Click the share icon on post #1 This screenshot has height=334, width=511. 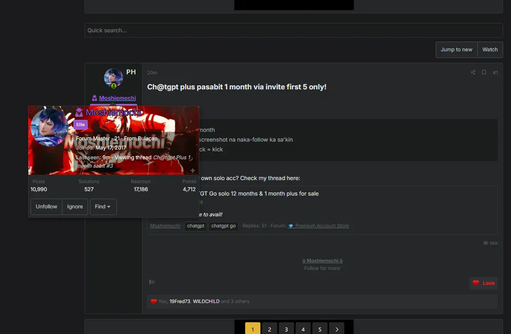pyautogui.click(x=473, y=72)
